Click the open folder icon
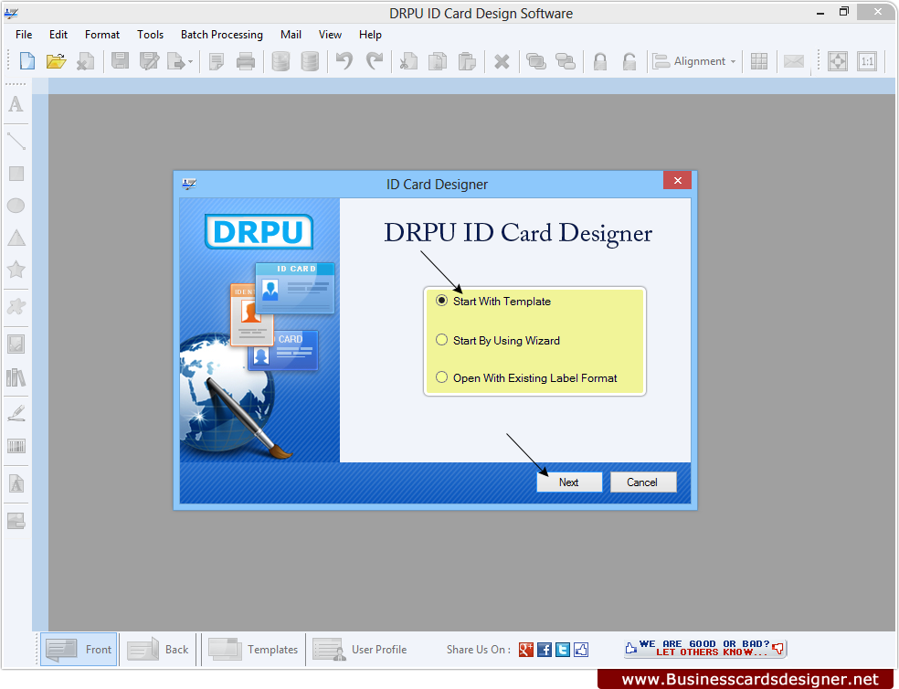This screenshot has height=689, width=899. pyautogui.click(x=57, y=61)
